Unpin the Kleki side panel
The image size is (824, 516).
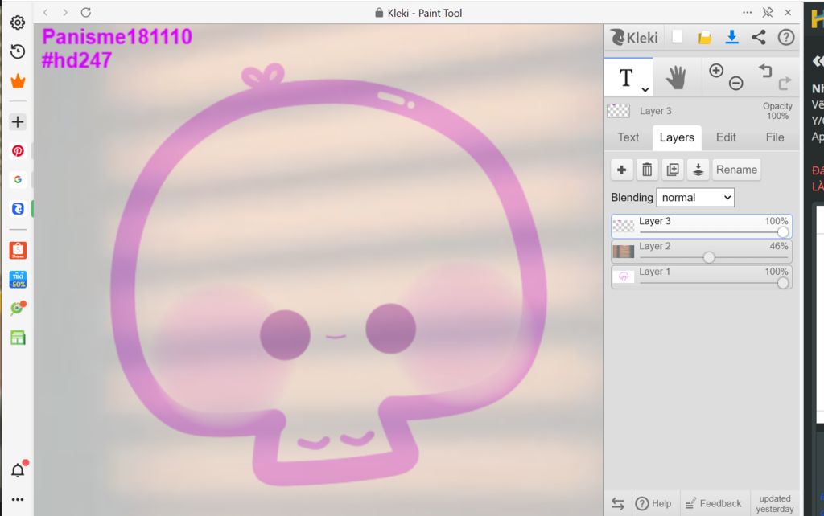768,12
